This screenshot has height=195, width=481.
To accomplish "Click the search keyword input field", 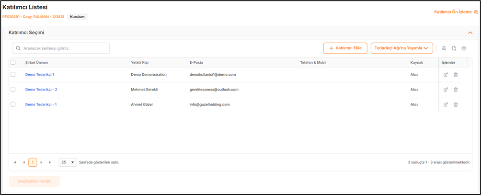I will click(x=61, y=48).
